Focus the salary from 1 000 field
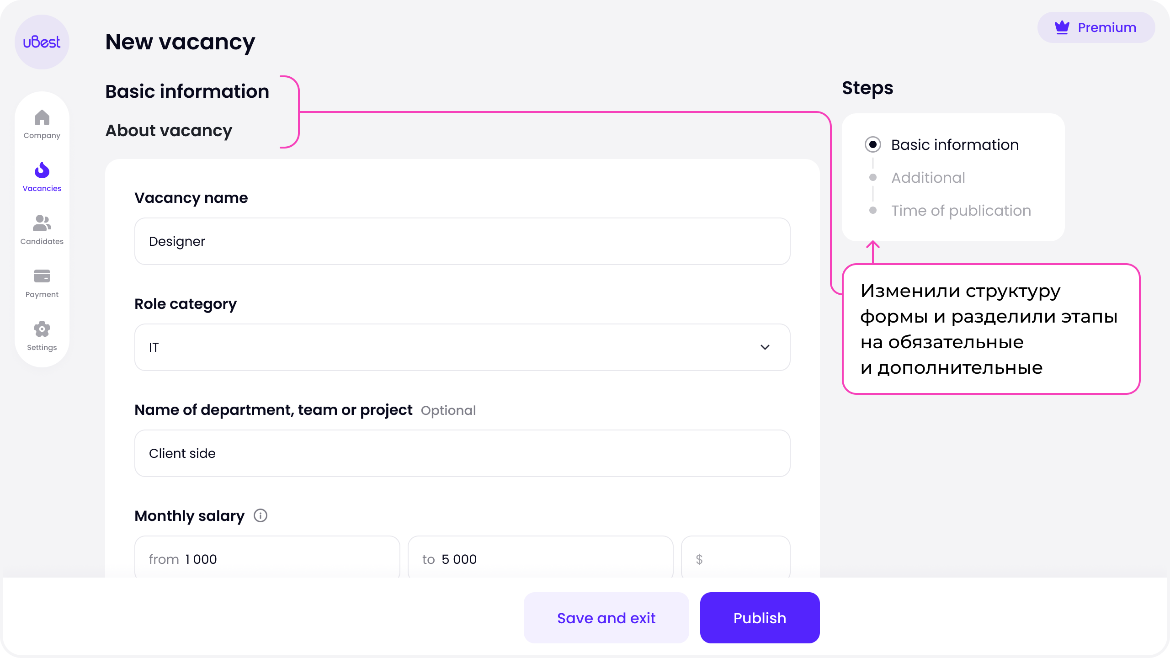The height and width of the screenshot is (658, 1170). [x=267, y=557]
